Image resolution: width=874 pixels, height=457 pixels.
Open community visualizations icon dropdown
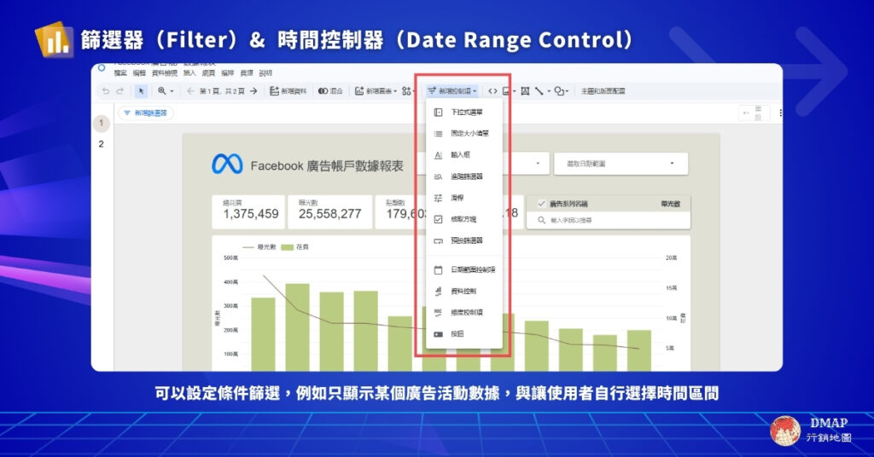pos(408,90)
